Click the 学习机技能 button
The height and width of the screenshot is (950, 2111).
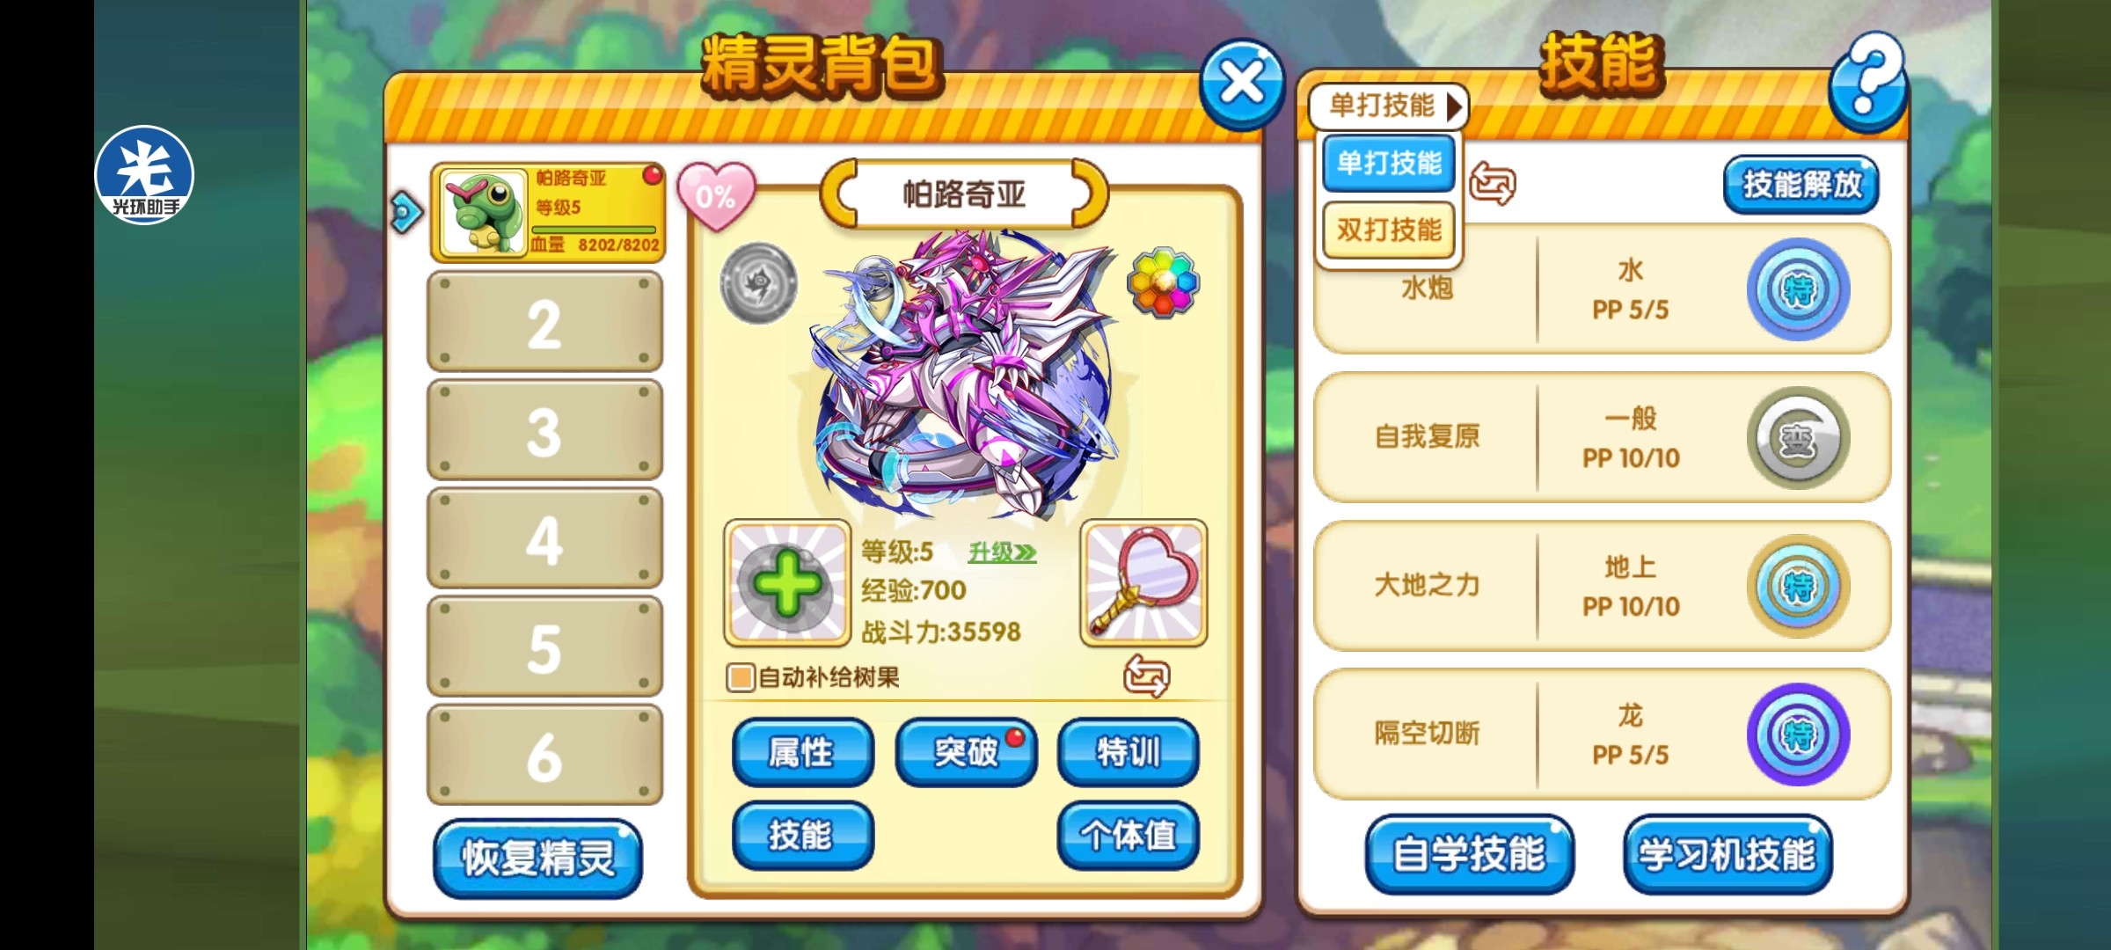pos(1728,854)
